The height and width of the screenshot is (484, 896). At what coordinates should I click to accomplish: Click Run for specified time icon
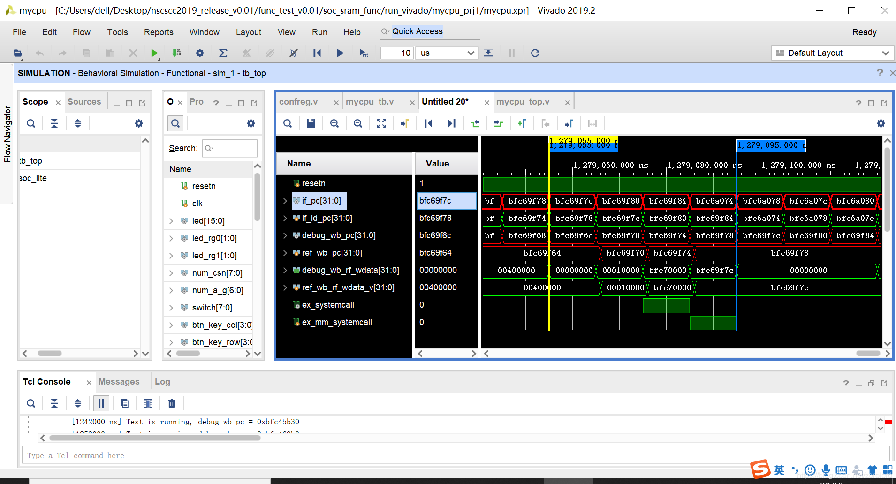[x=364, y=53]
